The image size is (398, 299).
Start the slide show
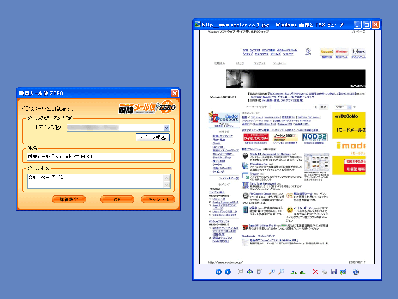point(259,272)
